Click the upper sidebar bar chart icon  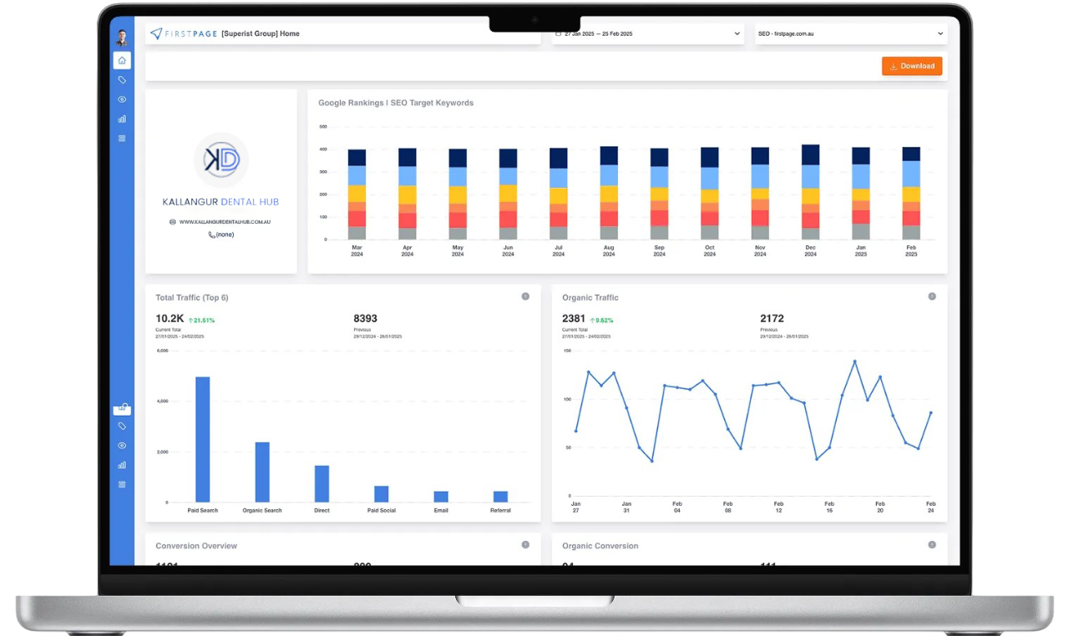click(x=122, y=119)
